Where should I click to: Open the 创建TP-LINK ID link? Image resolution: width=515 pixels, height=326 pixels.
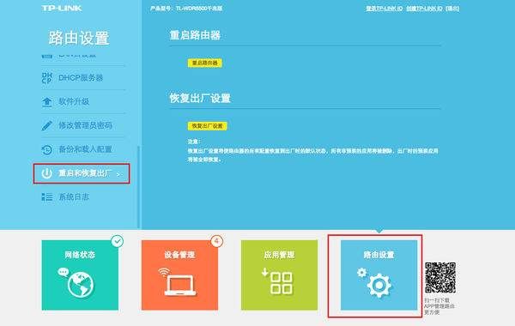point(424,9)
